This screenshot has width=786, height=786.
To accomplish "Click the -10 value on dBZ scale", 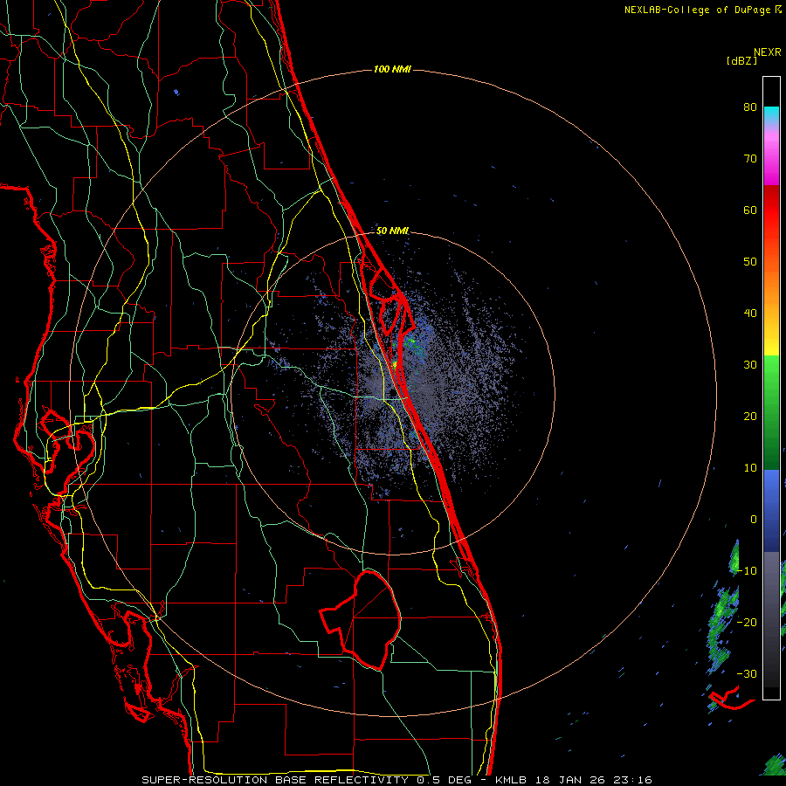I will coord(747,571).
